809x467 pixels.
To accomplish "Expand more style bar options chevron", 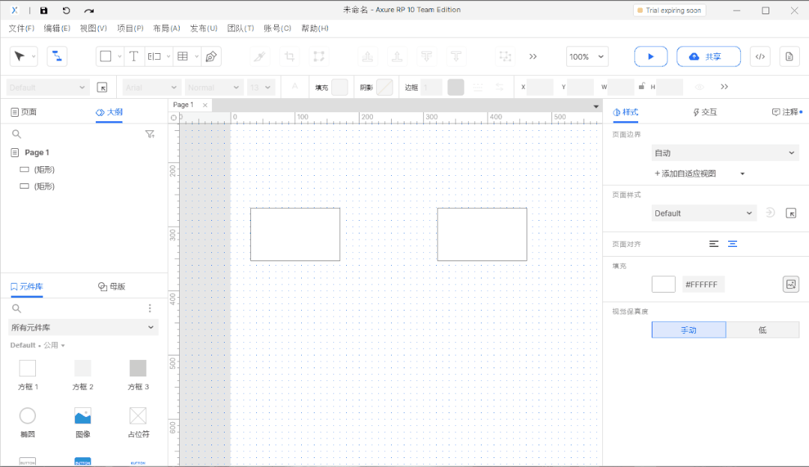I will [724, 87].
